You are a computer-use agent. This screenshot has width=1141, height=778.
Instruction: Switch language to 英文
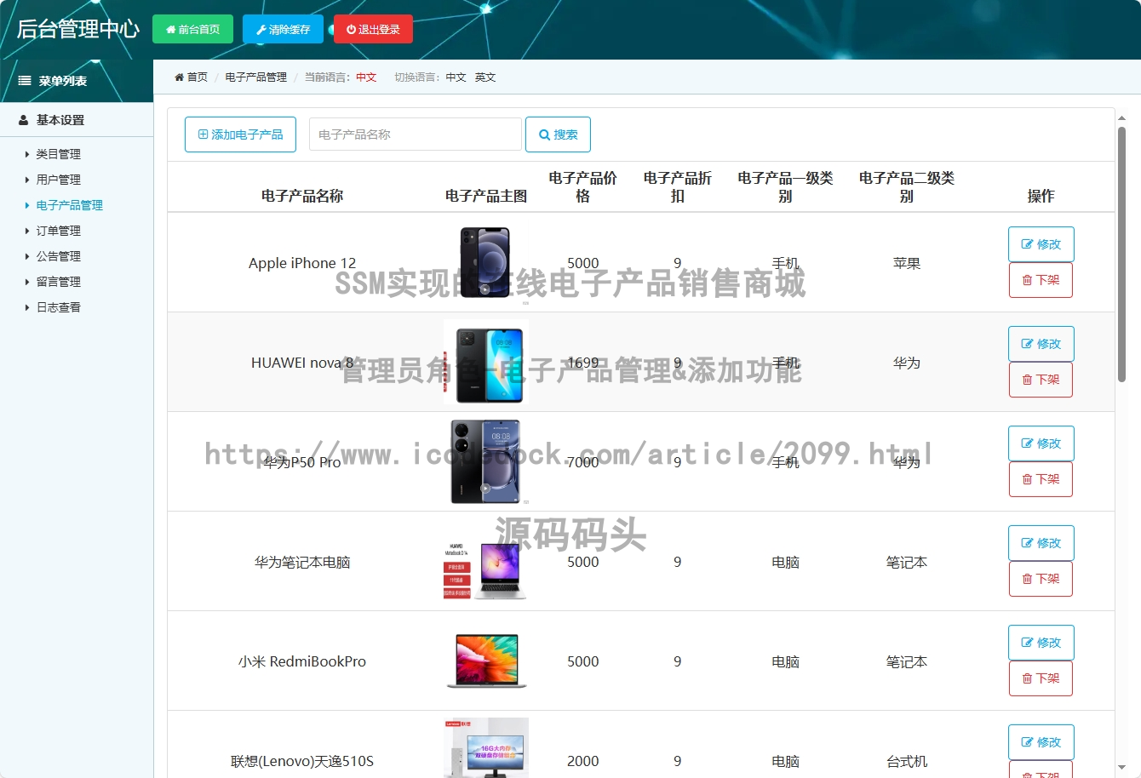[485, 77]
